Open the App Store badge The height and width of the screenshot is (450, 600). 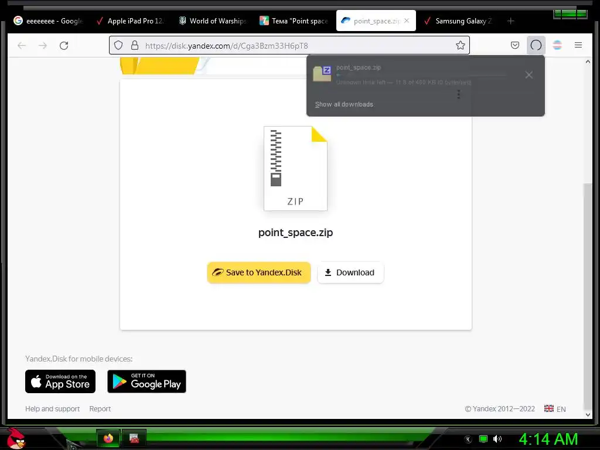point(60,381)
